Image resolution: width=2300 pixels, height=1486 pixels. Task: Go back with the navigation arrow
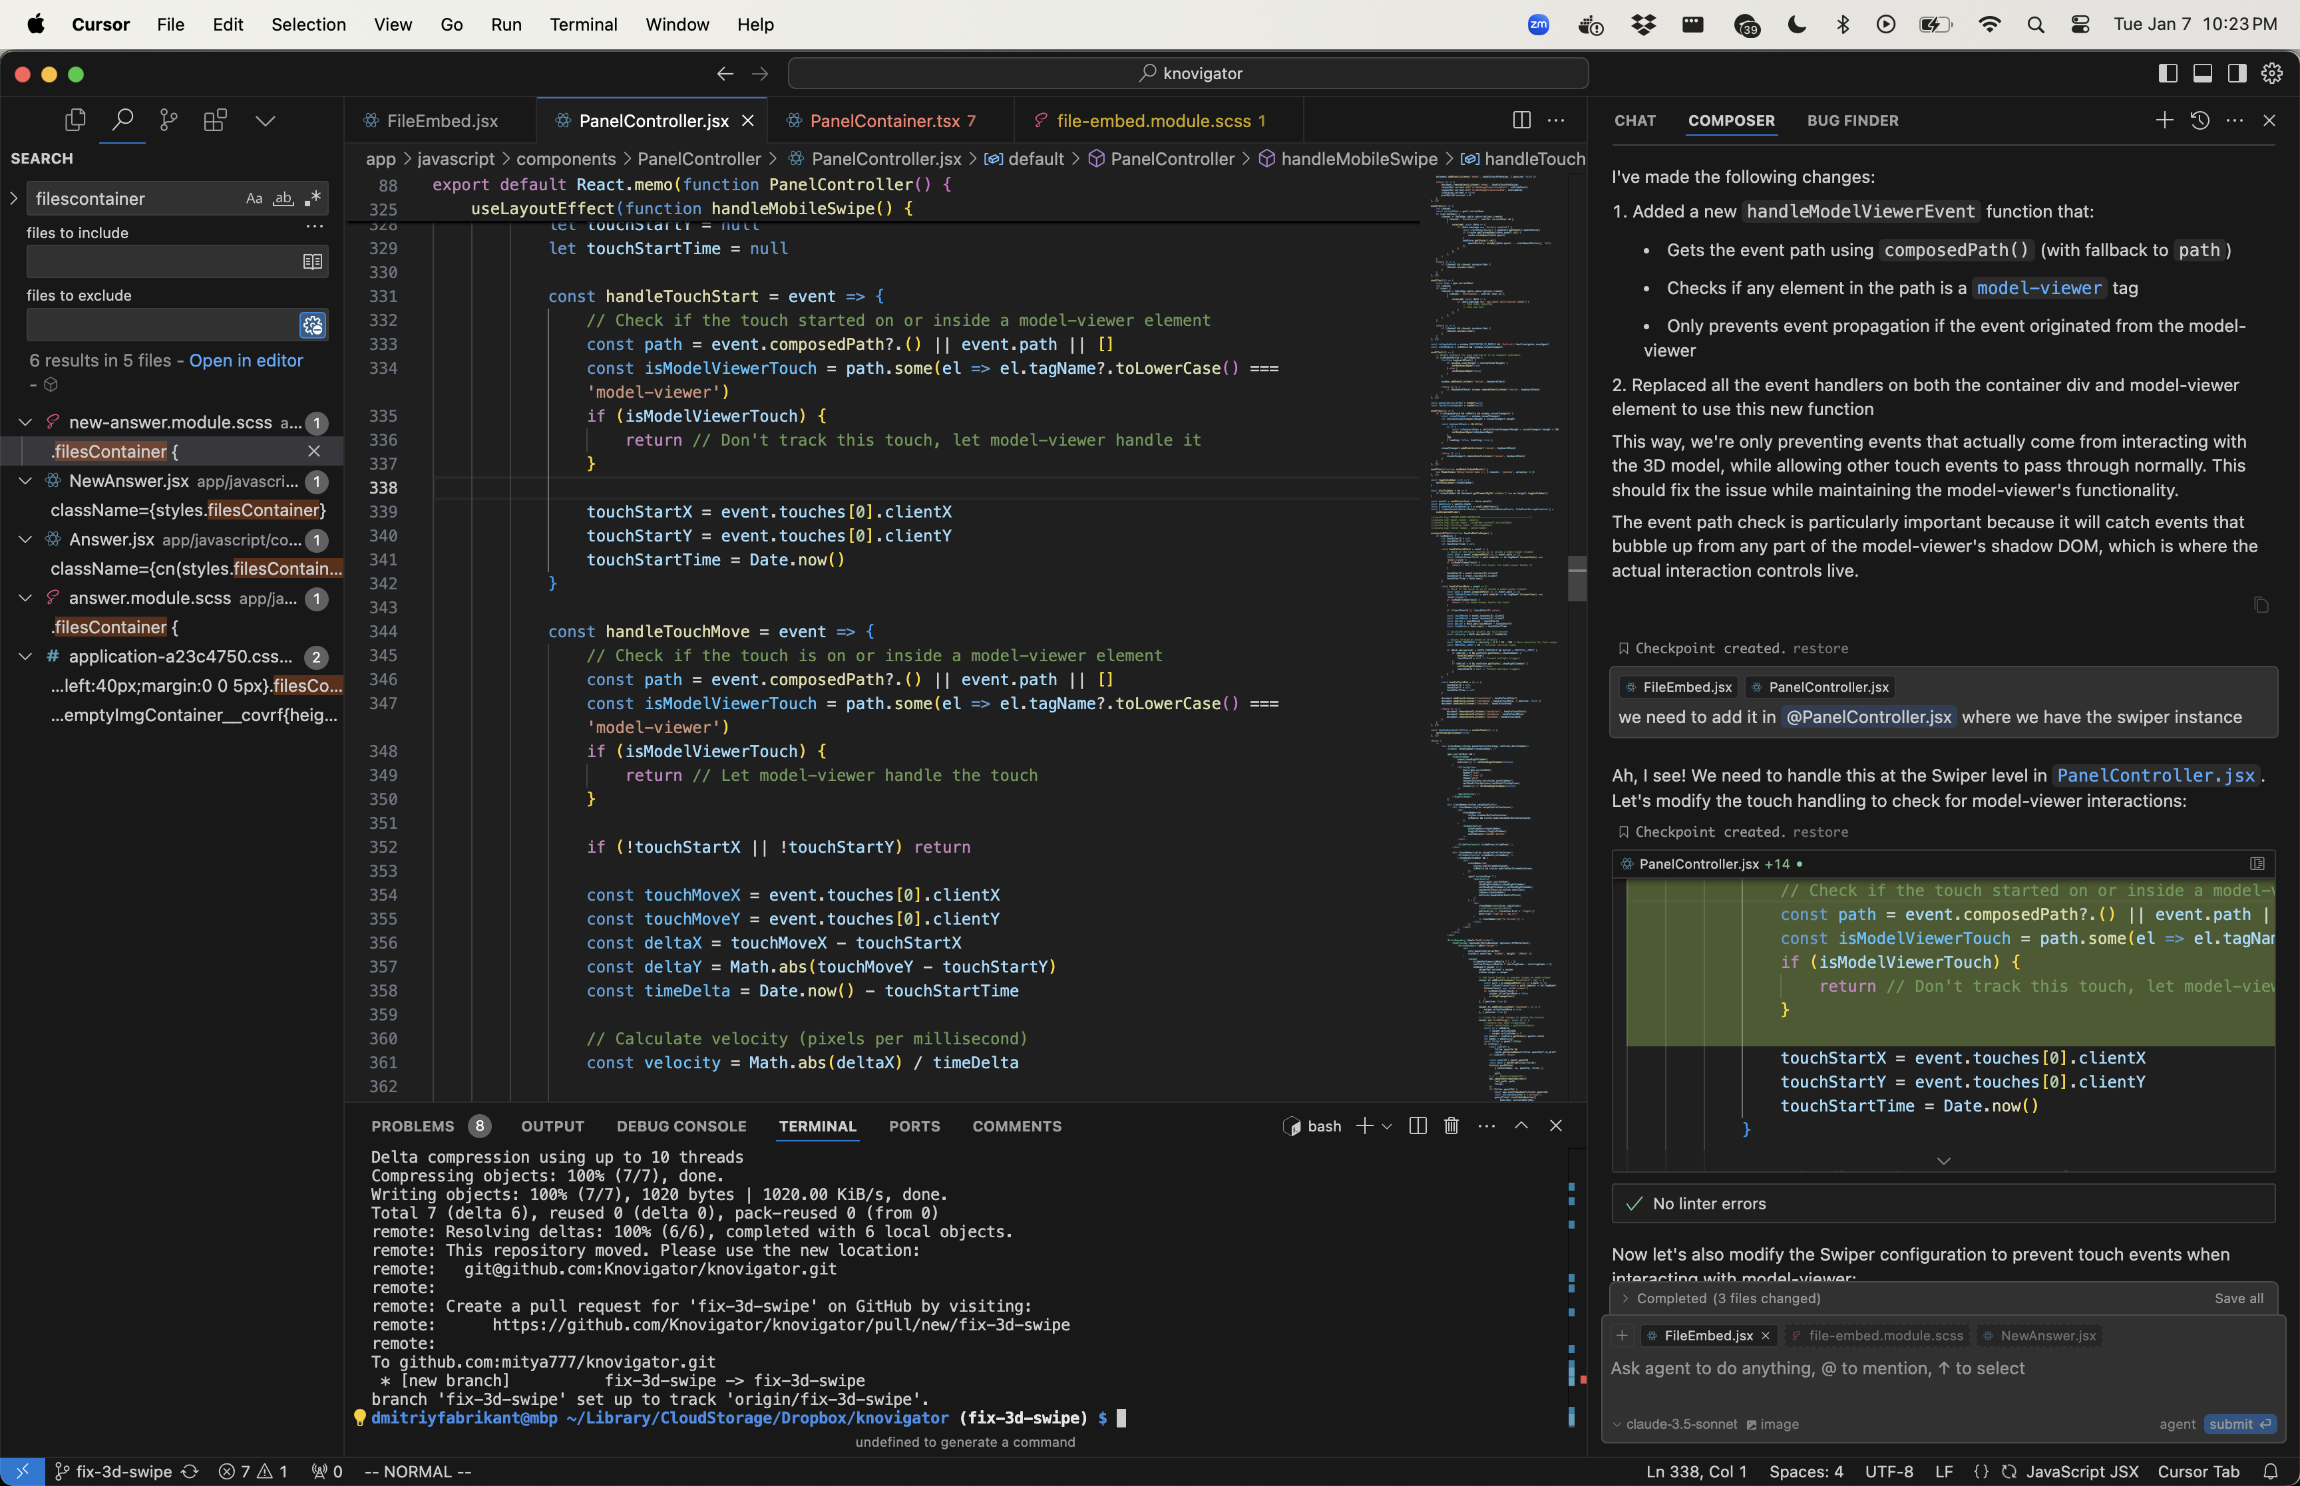click(725, 73)
